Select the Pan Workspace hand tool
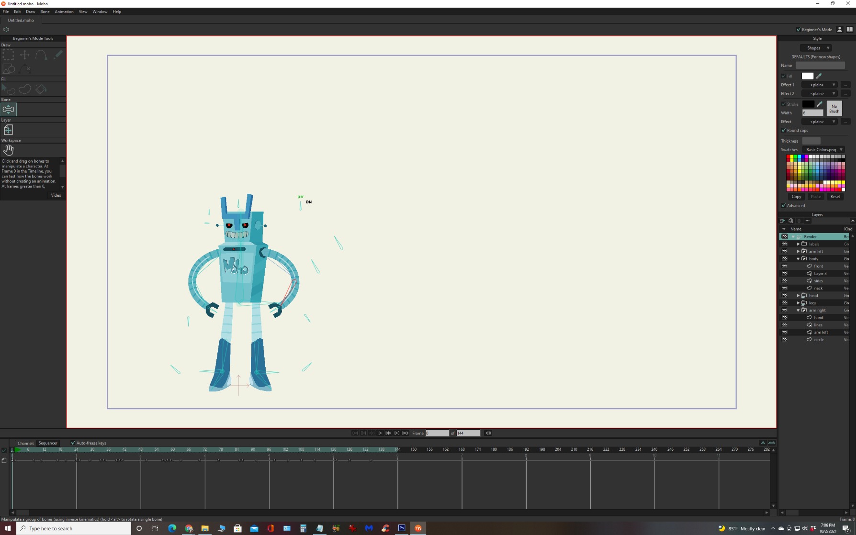This screenshot has width=856, height=535. [8, 150]
